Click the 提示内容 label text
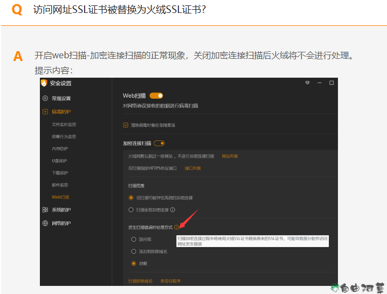 pos(53,71)
